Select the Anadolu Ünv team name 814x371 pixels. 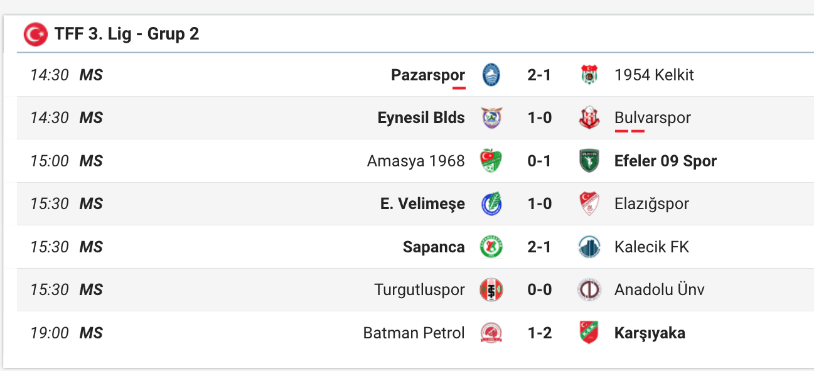pyautogui.click(x=660, y=290)
